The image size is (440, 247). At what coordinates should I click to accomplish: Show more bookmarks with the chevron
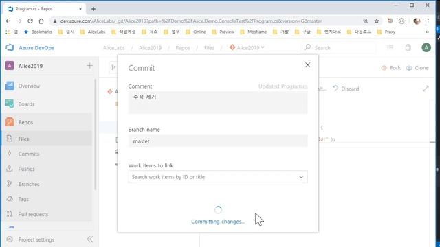pyautogui.click(x=428, y=32)
